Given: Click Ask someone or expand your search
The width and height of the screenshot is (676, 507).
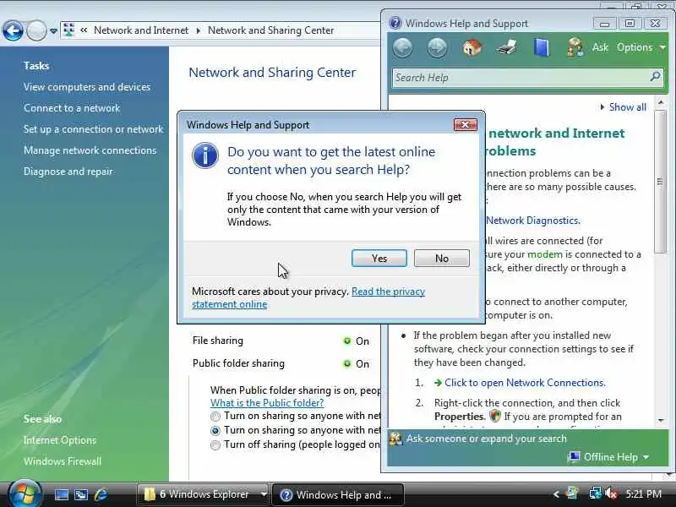Looking at the screenshot, I should click(487, 439).
